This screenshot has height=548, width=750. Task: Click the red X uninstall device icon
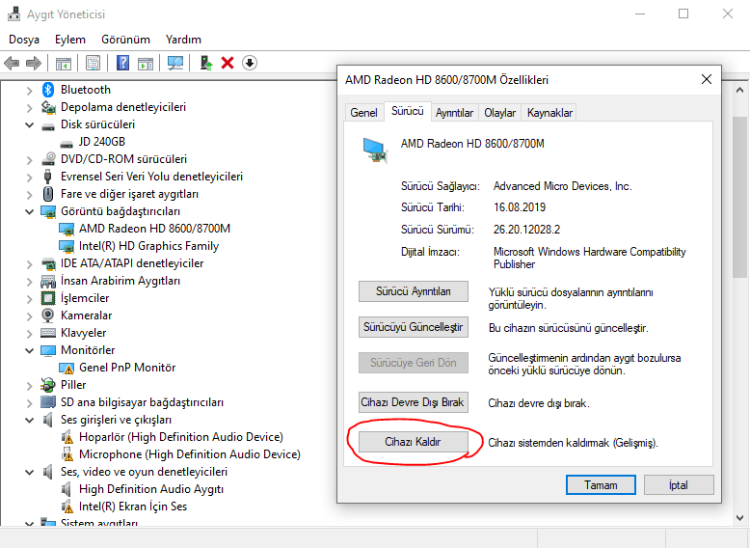(x=228, y=63)
